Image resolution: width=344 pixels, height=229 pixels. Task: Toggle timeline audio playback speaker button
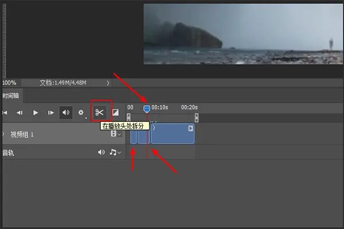[66, 113]
